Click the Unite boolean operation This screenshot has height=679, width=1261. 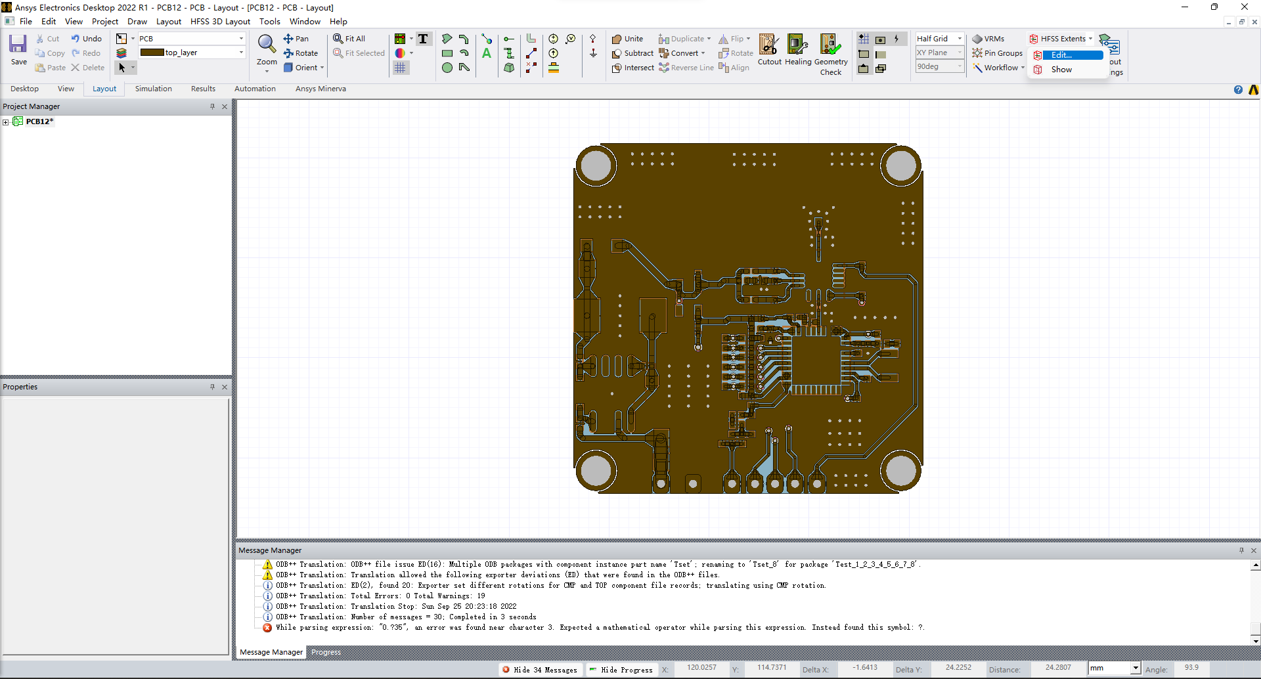(627, 39)
